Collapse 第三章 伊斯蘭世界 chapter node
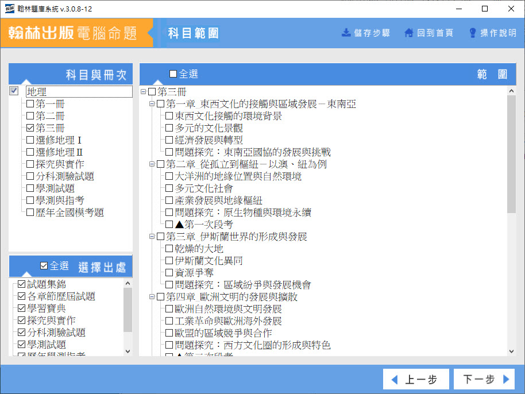This screenshot has height=394, width=525. tap(152, 237)
